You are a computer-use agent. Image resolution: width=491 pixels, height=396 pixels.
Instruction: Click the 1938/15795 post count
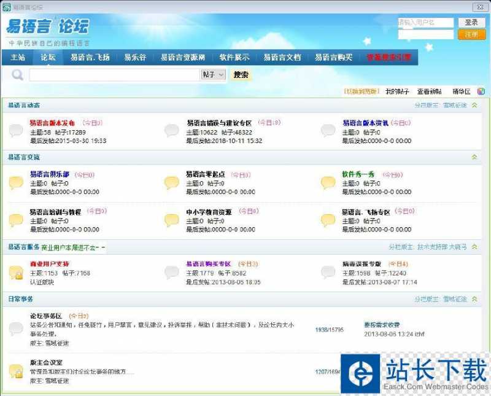click(x=329, y=330)
